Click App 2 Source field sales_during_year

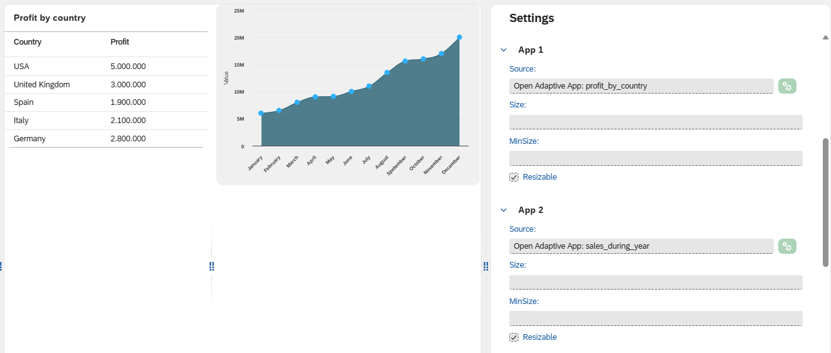[x=641, y=246]
